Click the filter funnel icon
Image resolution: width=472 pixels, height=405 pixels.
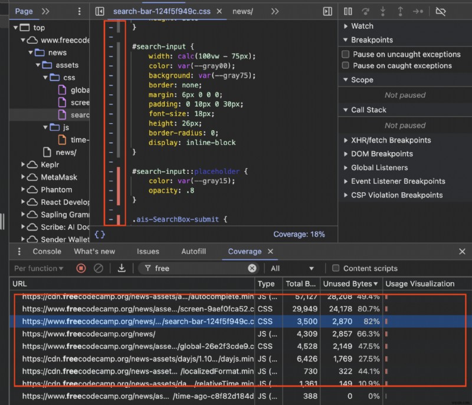click(x=148, y=268)
